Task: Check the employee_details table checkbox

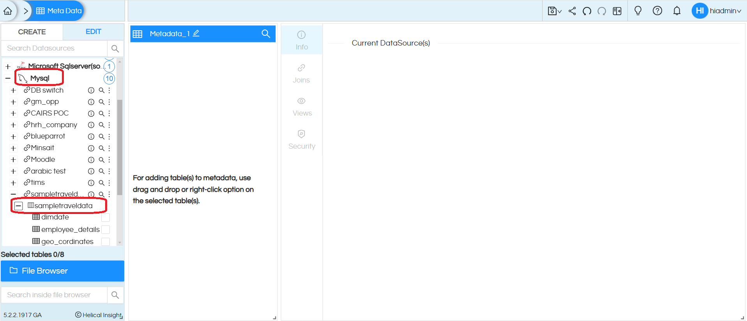Action: [106, 230]
